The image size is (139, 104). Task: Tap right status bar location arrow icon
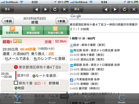[125, 2]
